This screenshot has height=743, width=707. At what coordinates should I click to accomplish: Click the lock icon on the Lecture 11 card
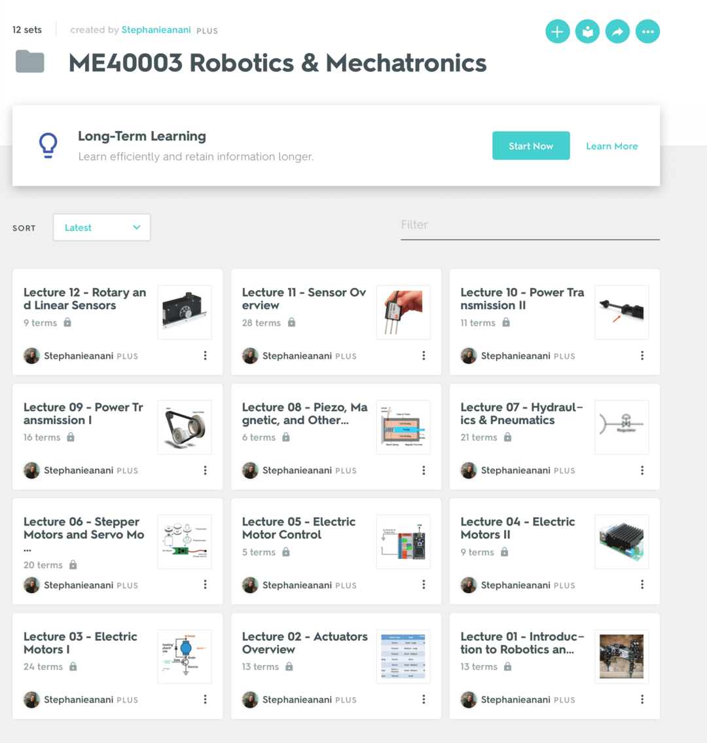tap(291, 322)
